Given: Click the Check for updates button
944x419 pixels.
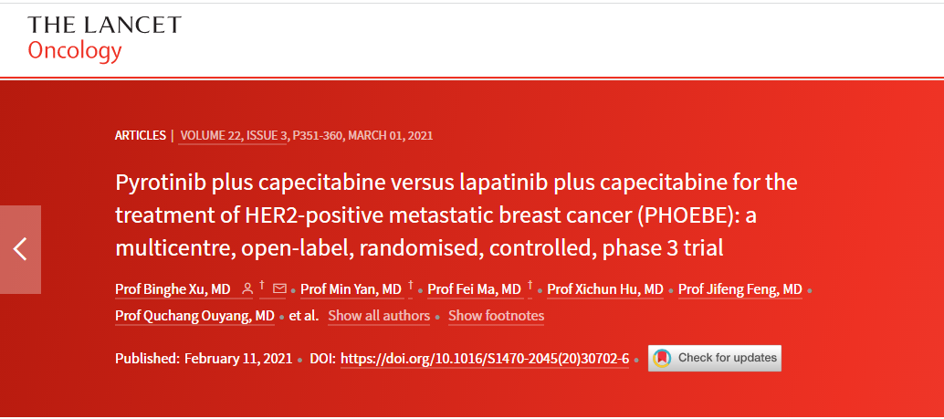Looking at the screenshot, I should [715, 358].
